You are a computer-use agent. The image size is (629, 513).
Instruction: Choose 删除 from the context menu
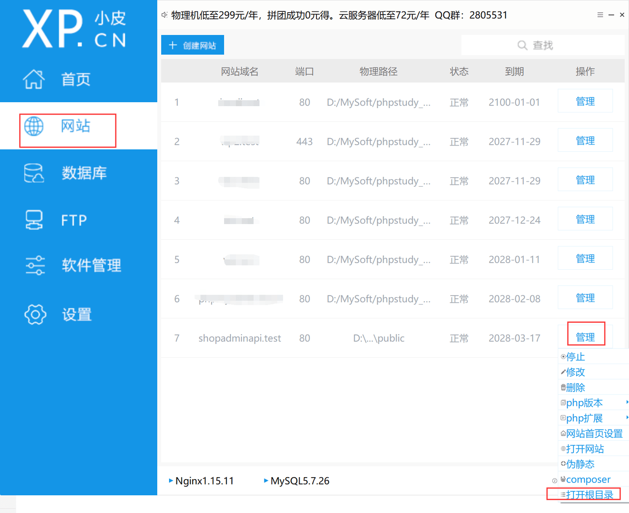pos(594,387)
